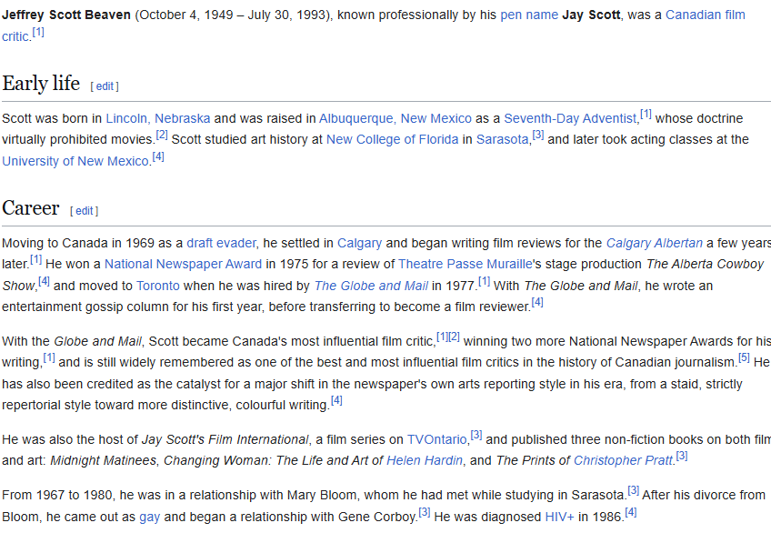Click citation [2] after 'prohibited movies.'

point(162,136)
